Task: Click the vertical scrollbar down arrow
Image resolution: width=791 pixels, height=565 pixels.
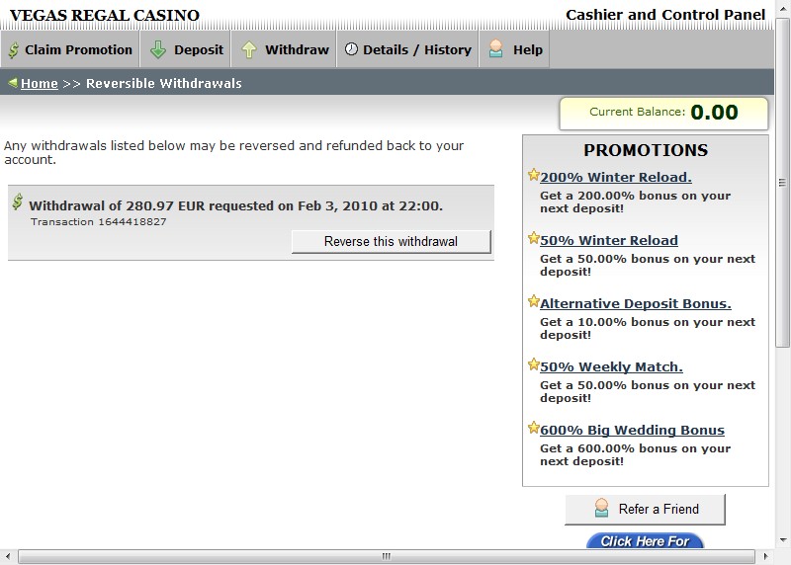Action: (783, 540)
